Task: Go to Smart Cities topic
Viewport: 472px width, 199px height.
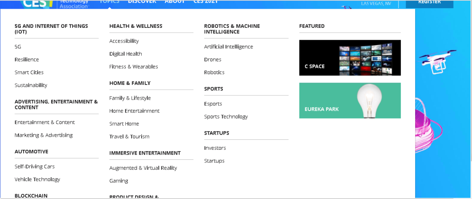Action: (29, 72)
